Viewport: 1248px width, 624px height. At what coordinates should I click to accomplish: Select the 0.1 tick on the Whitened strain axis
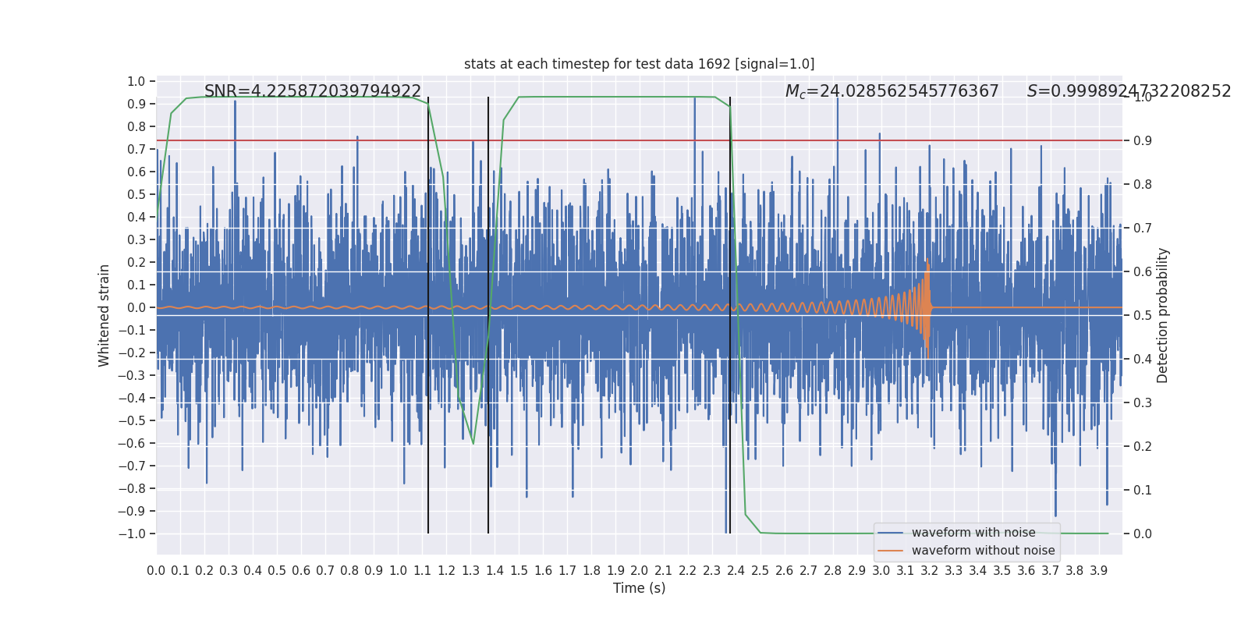click(136, 285)
